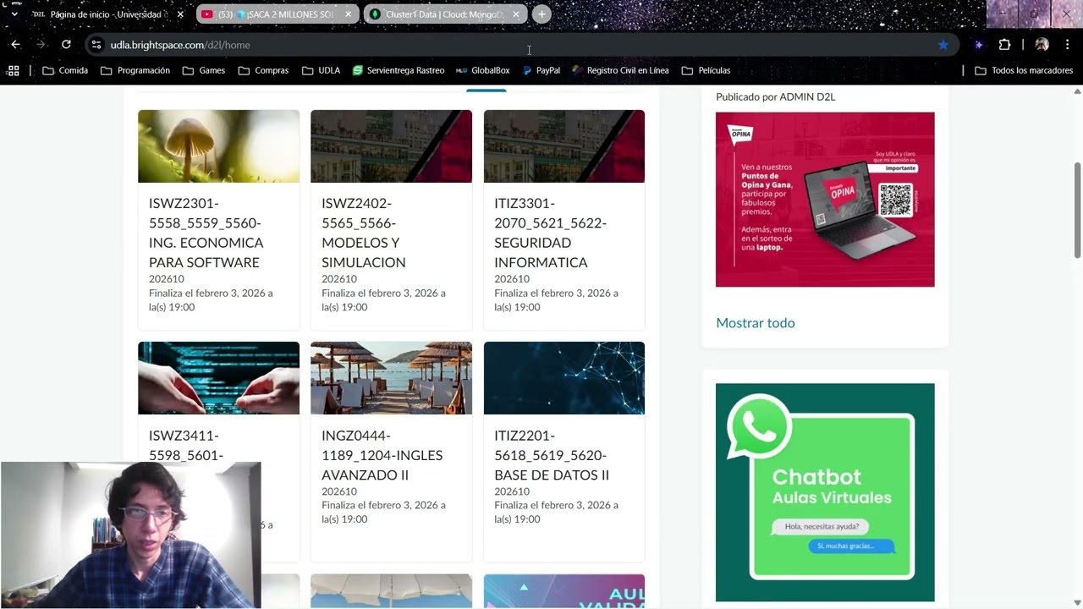
Task: Expand Todos los marcadores folder
Action: tap(1024, 70)
